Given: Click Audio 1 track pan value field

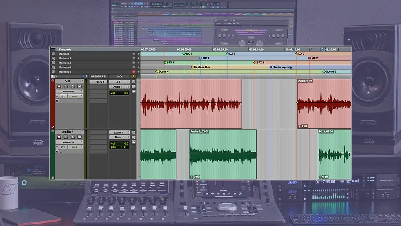Looking at the screenshot, I should [119, 147].
